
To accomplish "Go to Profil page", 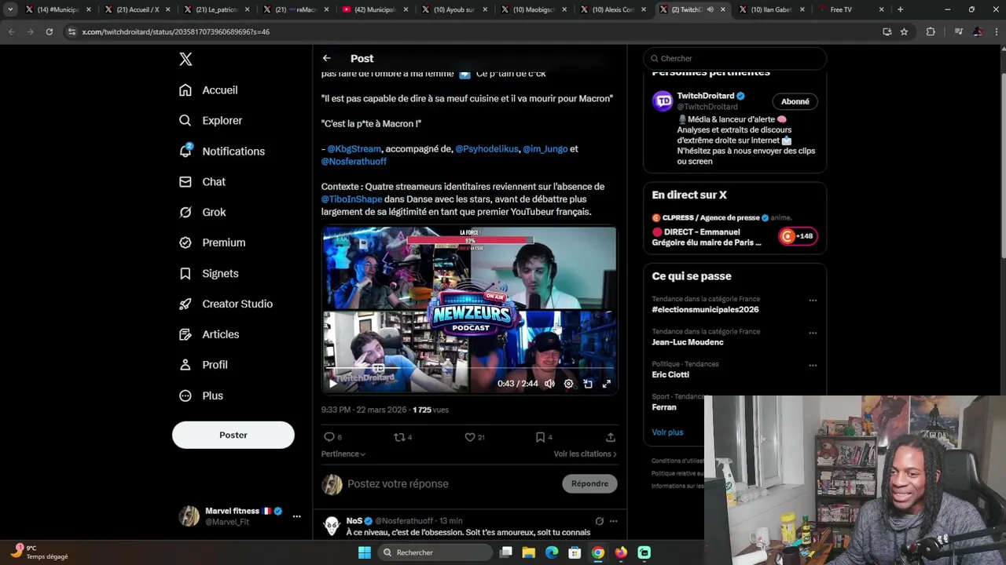I will tap(203, 366).
